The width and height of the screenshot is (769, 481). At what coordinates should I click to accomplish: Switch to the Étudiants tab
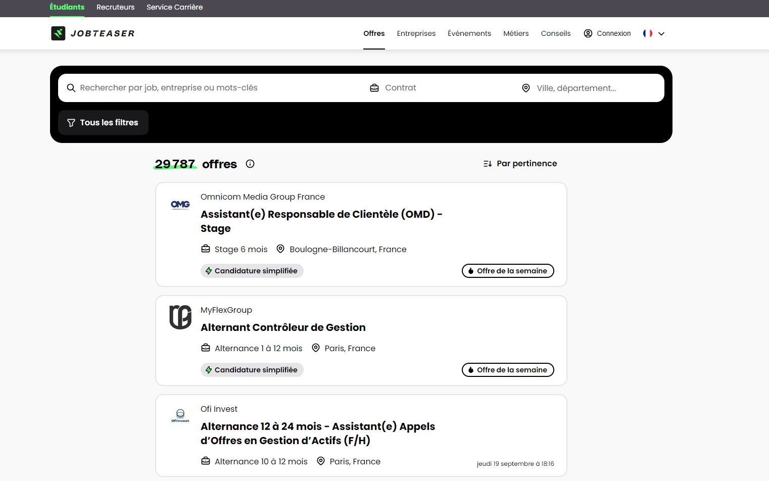click(x=67, y=7)
